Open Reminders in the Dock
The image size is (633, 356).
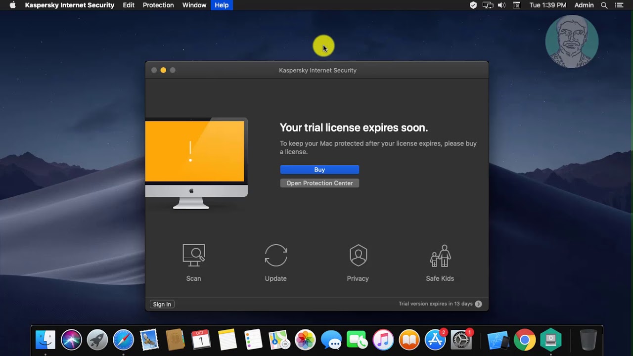253,340
